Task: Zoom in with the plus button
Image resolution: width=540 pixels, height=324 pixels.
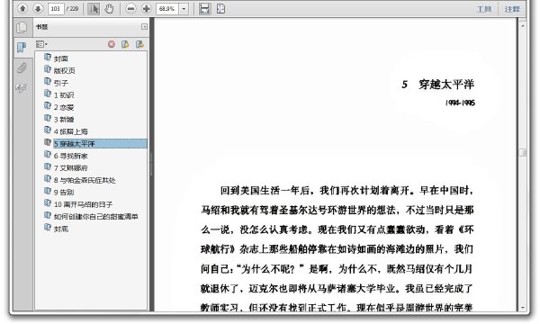Action: click(x=147, y=9)
